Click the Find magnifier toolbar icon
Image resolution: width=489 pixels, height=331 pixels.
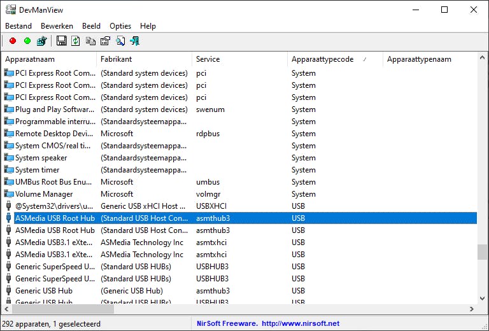120,41
